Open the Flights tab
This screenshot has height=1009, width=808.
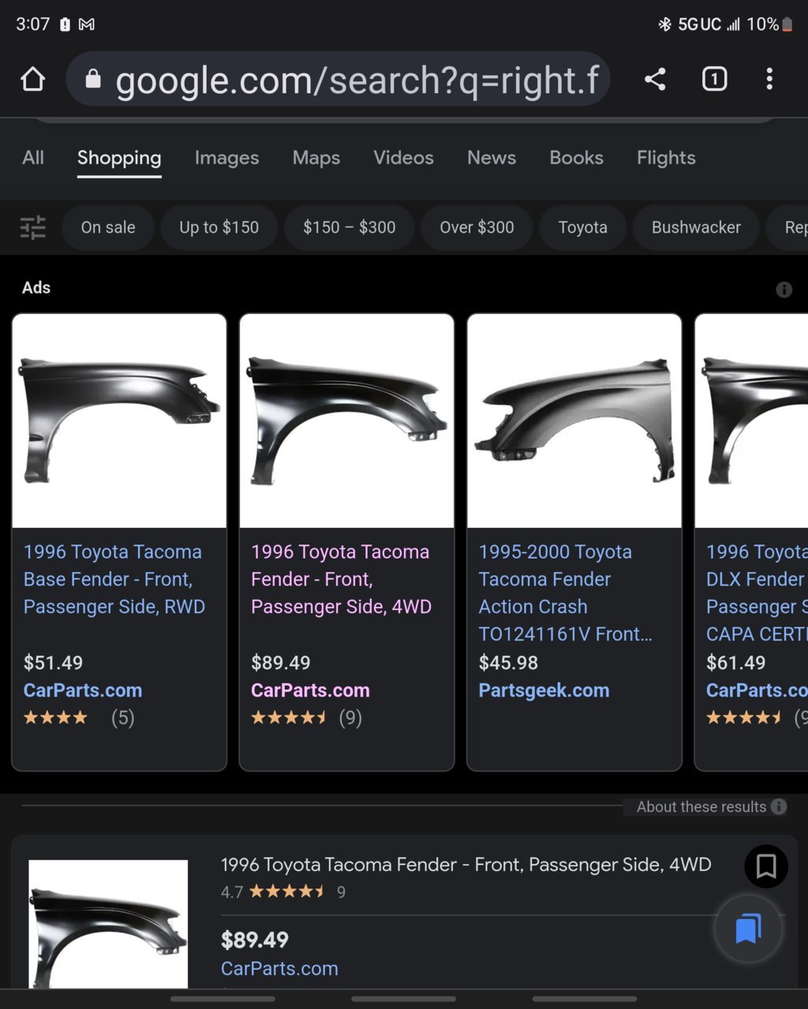click(x=666, y=158)
